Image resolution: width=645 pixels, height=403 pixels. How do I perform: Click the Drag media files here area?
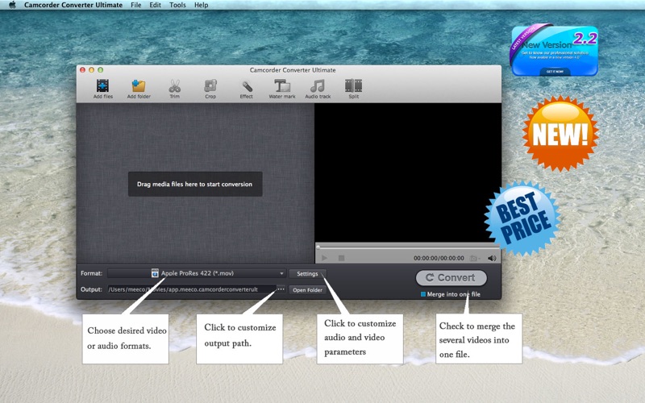(x=195, y=184)
